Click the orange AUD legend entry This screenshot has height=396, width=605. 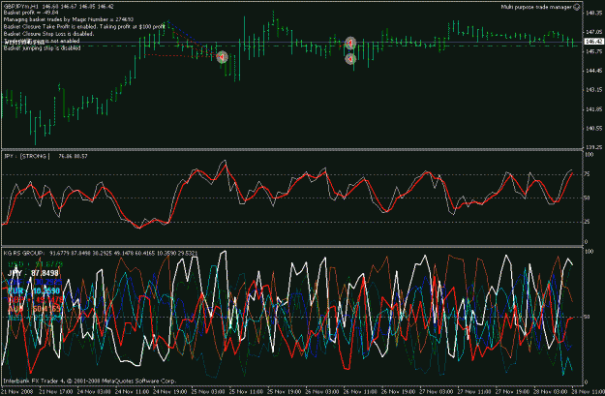click(x=34, y=309)
